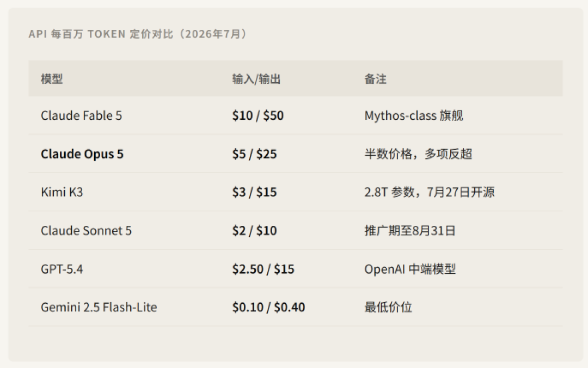Select the 'GPT-5.4' model name
Screen dimensions: 588x368
pyautogui.click(x=62, y=269)
